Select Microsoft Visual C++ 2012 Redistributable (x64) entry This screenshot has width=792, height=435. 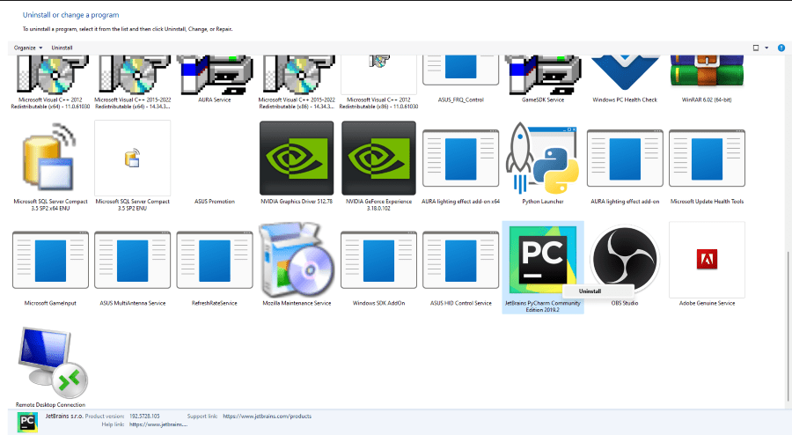(x=50, y=83)
